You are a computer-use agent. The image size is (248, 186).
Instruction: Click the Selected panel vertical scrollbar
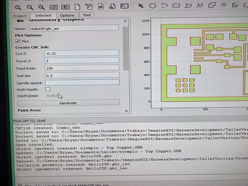pos(125,49)
